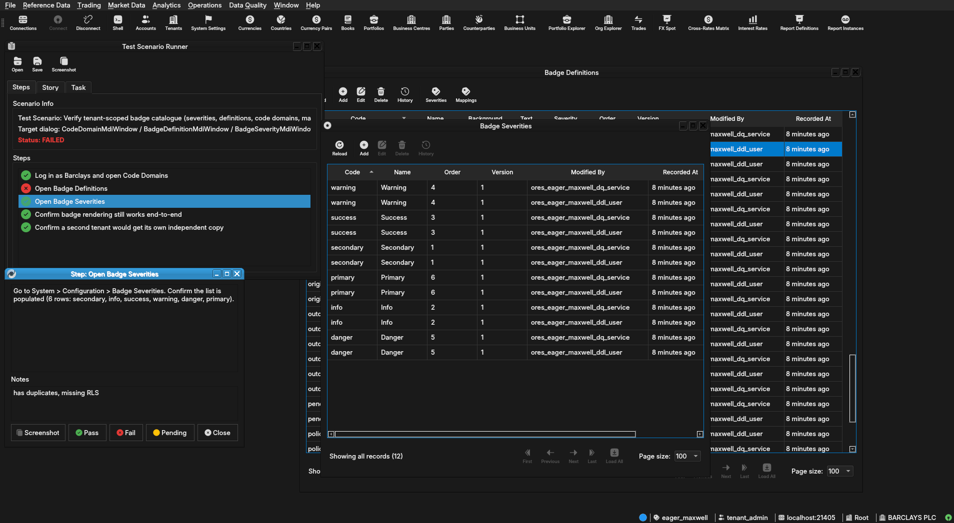954x523 pixels.
Task: Set the step to Pending
Action: coord(170,433)
